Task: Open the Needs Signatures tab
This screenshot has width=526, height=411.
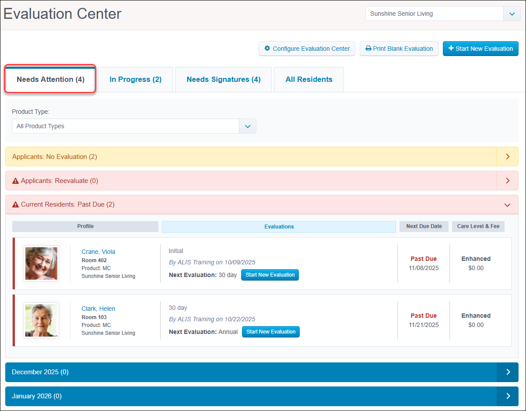Action: point(223,79)
